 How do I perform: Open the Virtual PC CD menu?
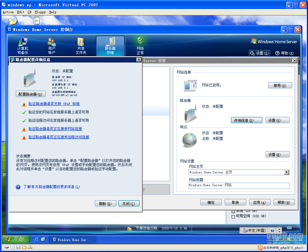29,12
